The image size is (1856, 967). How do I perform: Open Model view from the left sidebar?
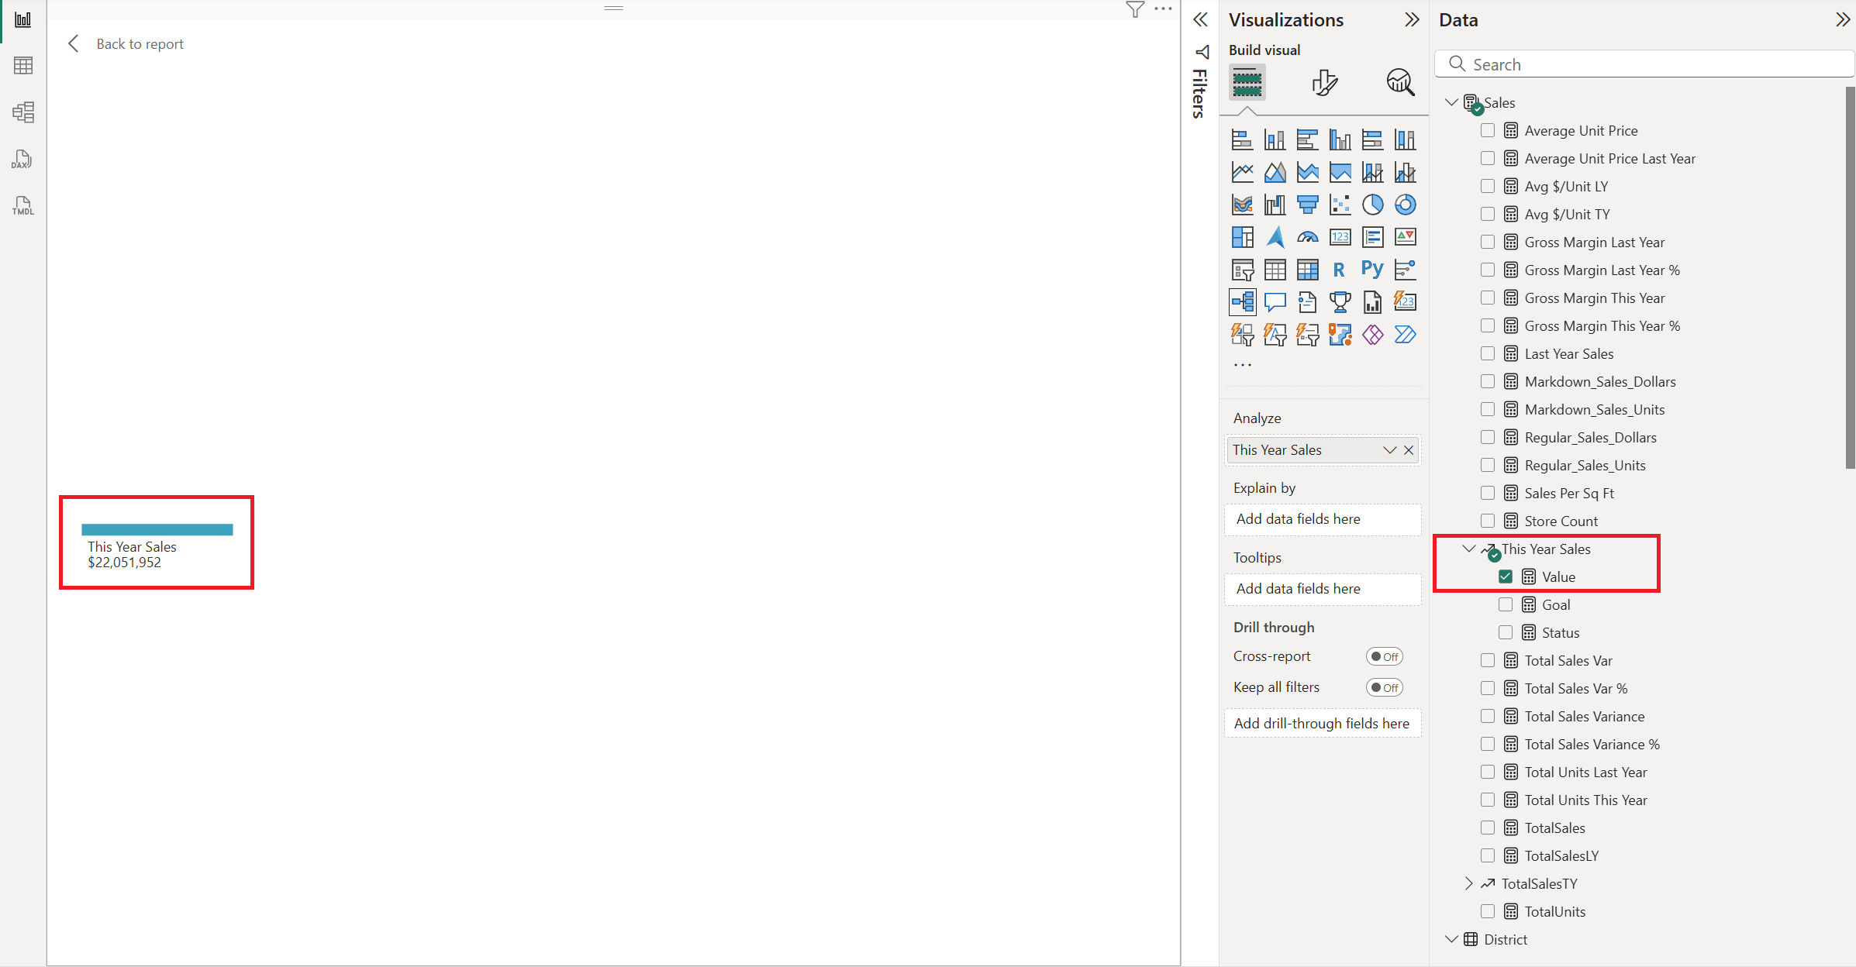pyautogui.click(x=23, y=112)
